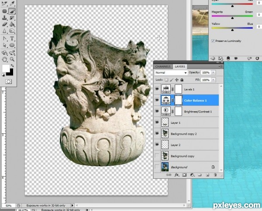Toggle lock image pixels brush icon
This screenshot has width=262, height=211.
(172, 80)
